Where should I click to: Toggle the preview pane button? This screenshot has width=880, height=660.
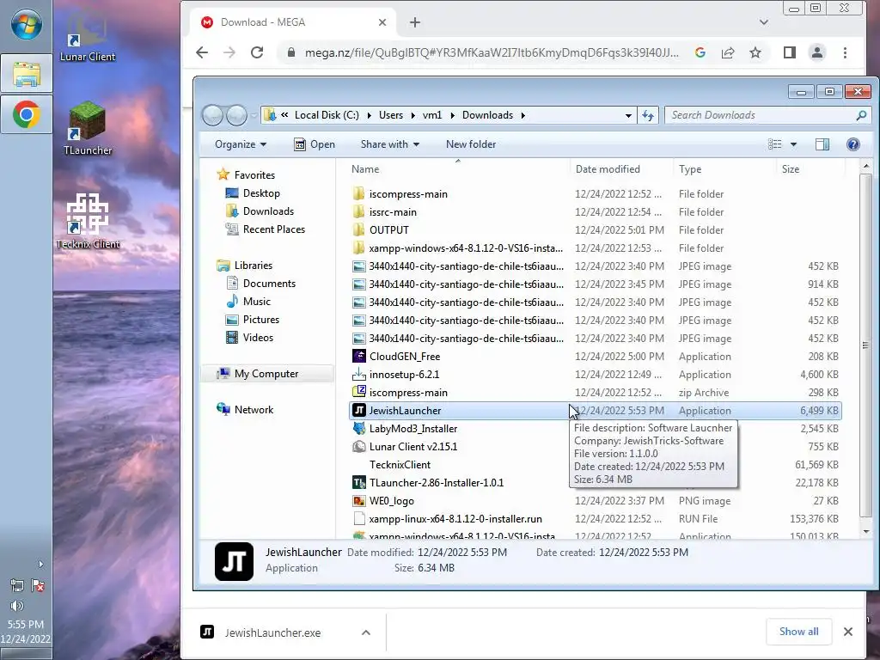[x=822, y=144]
